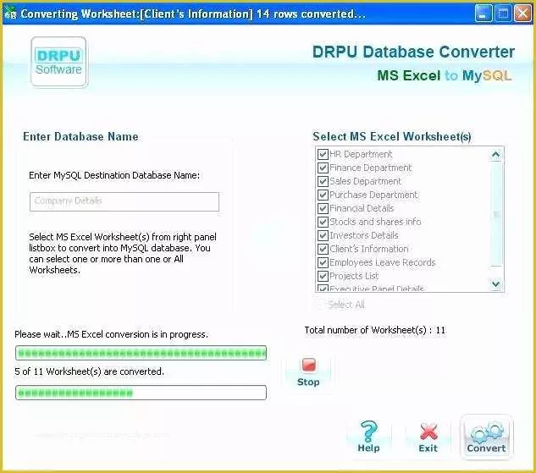
Task: Click the Exit button label
Action: 428,448
